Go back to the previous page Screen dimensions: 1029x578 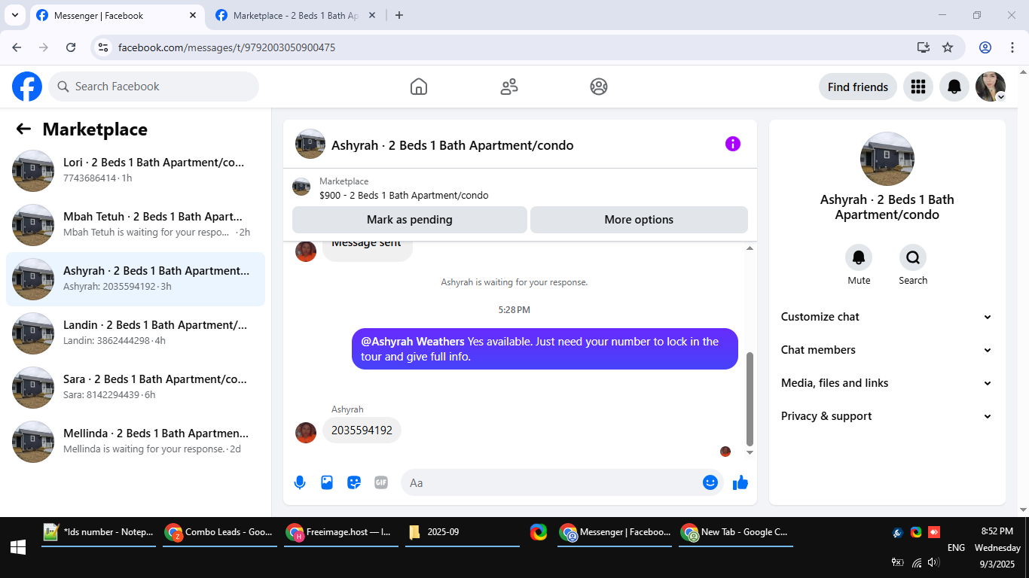tap(17, 47)
